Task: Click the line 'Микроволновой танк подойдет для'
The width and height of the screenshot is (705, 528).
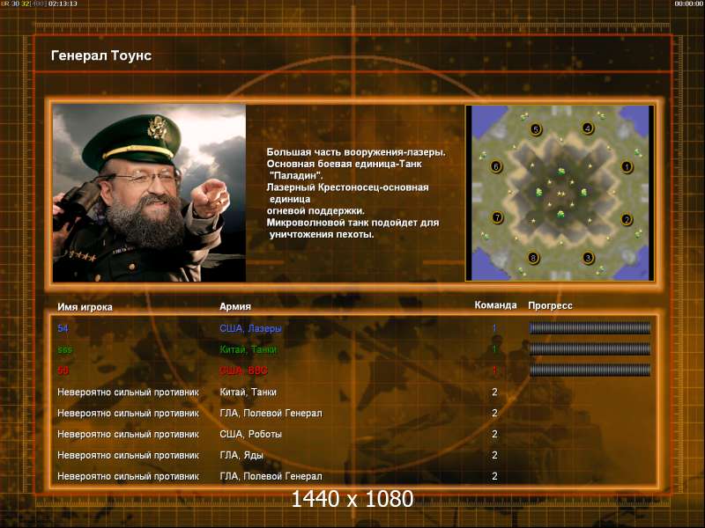Action: (352, 223)
